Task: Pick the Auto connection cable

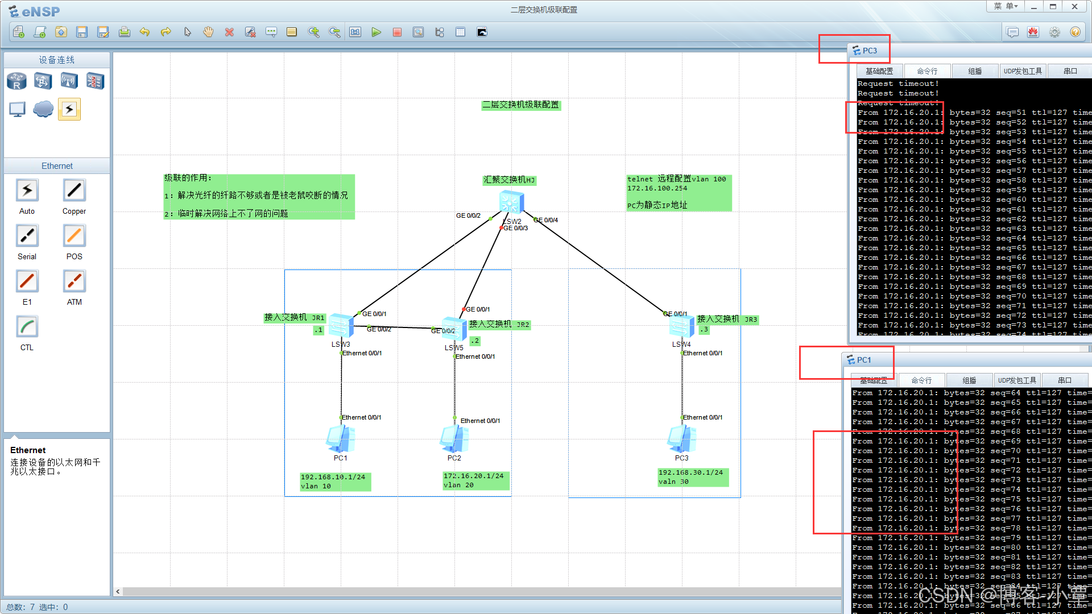Action: 27,190
